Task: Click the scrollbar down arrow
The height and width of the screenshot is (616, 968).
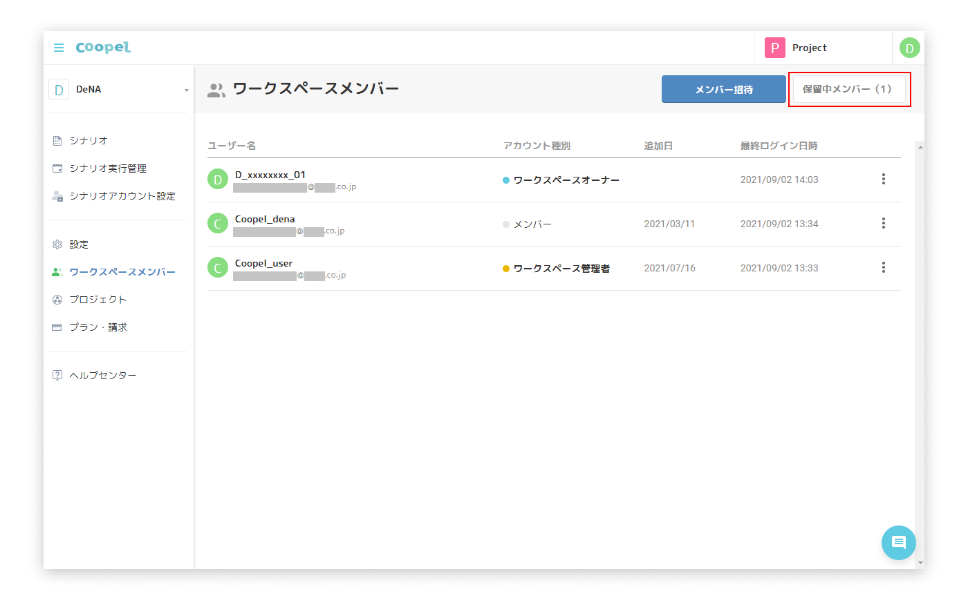Action: coord(920,563)
